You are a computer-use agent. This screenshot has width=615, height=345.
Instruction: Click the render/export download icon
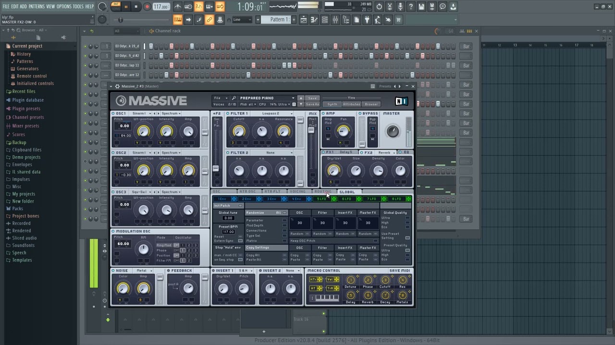pos(453,7)
